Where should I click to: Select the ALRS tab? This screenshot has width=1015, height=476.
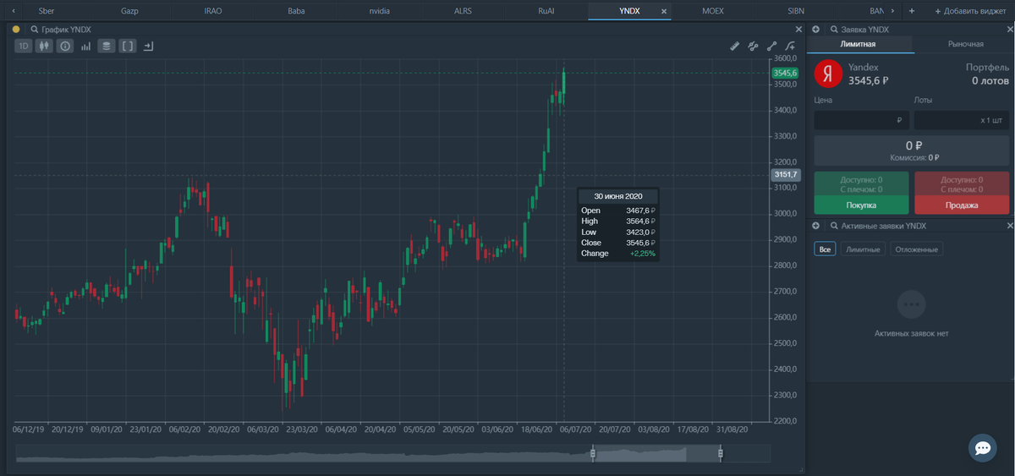click(x=464, y=11)
